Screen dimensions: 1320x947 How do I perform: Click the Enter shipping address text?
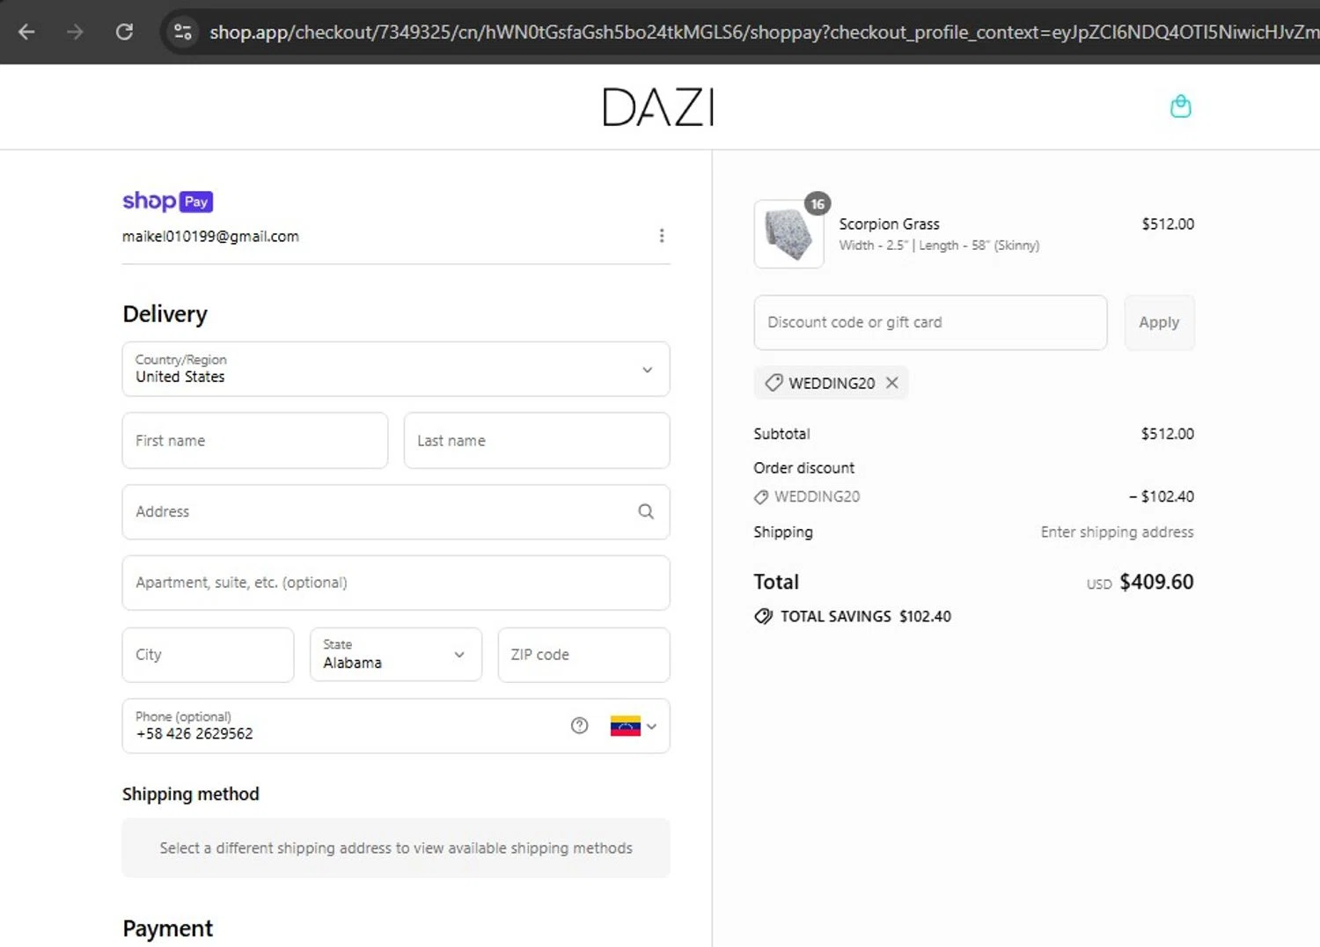pos(1117,532)
